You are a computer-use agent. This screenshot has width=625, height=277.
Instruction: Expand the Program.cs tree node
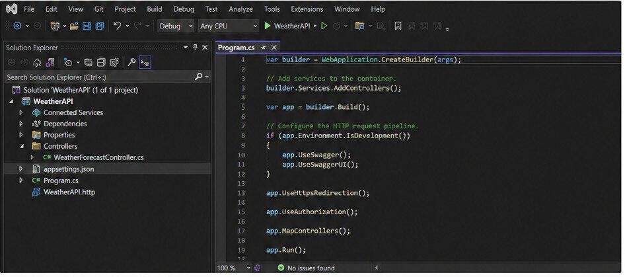click(21, 180)
